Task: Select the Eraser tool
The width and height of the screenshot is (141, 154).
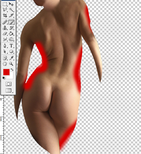Action: click(5, 34)
